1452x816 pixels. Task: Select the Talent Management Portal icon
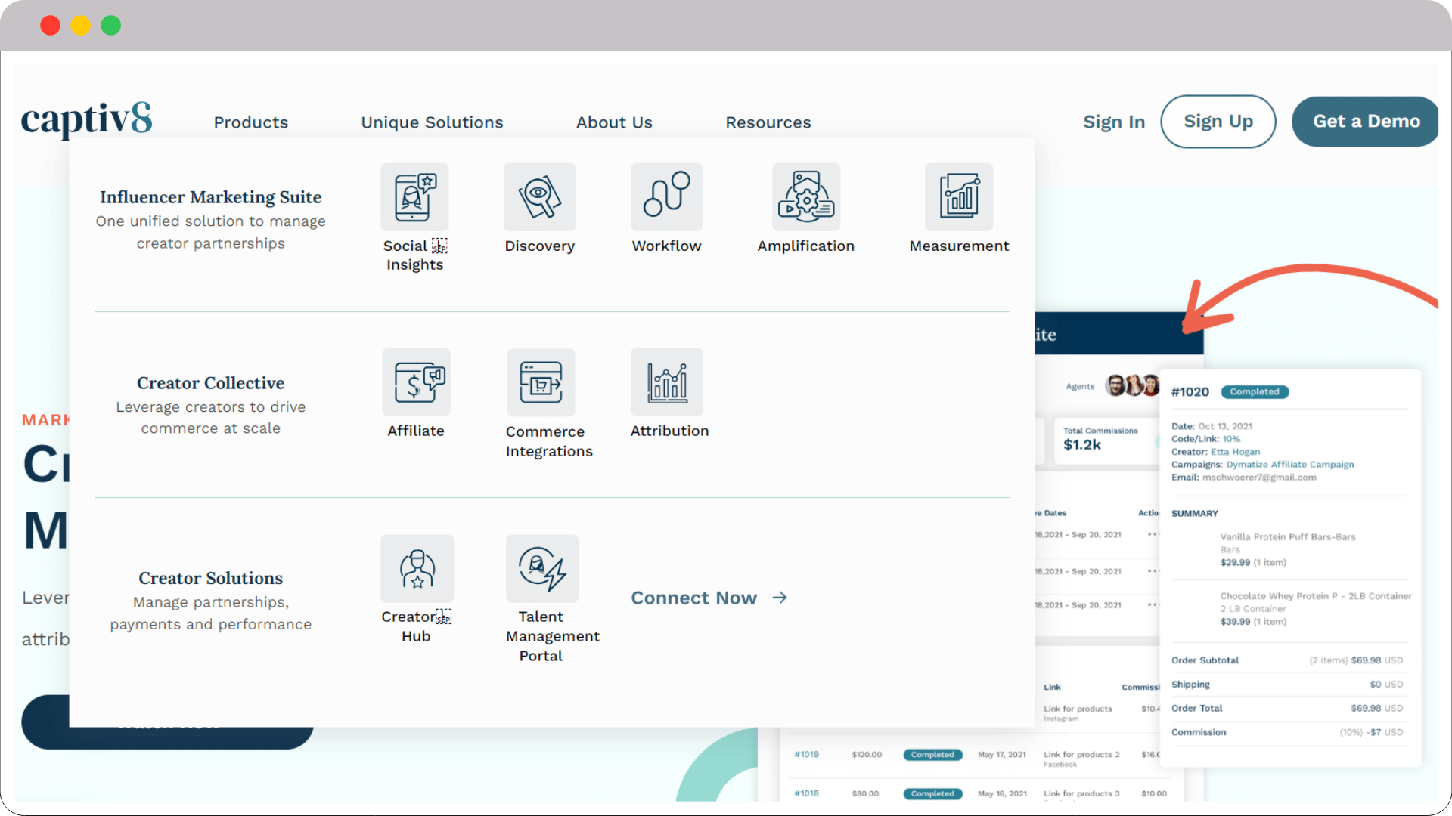click(x=541, y=568)
